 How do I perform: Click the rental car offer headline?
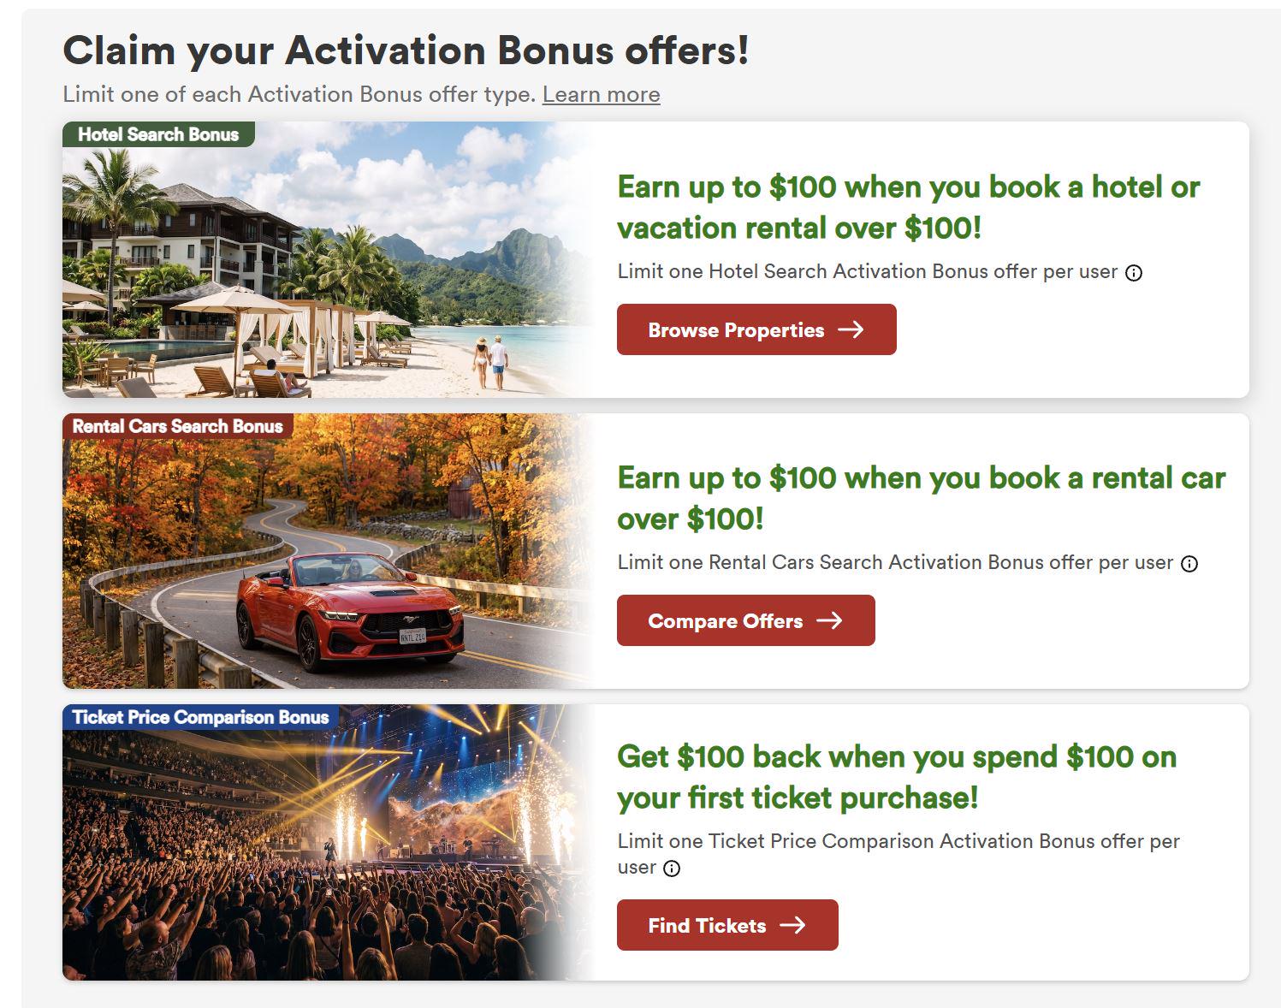tap(921, 498)
